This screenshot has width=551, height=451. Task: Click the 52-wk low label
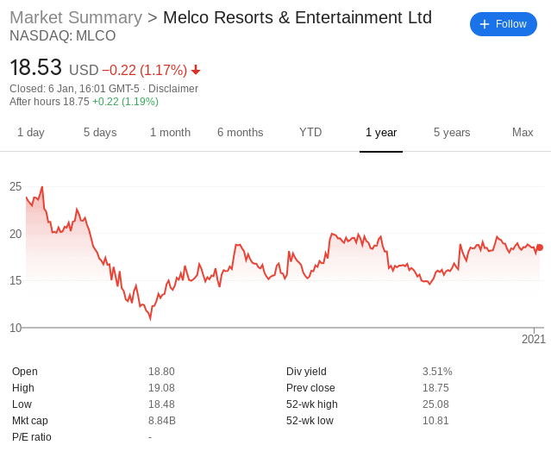[310, 421]
